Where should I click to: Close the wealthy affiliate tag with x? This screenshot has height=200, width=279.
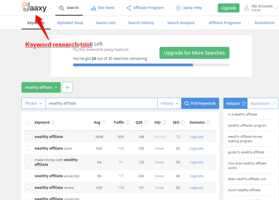point(56,87)
